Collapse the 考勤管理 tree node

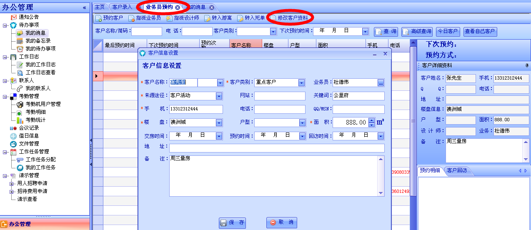[5, 96]
